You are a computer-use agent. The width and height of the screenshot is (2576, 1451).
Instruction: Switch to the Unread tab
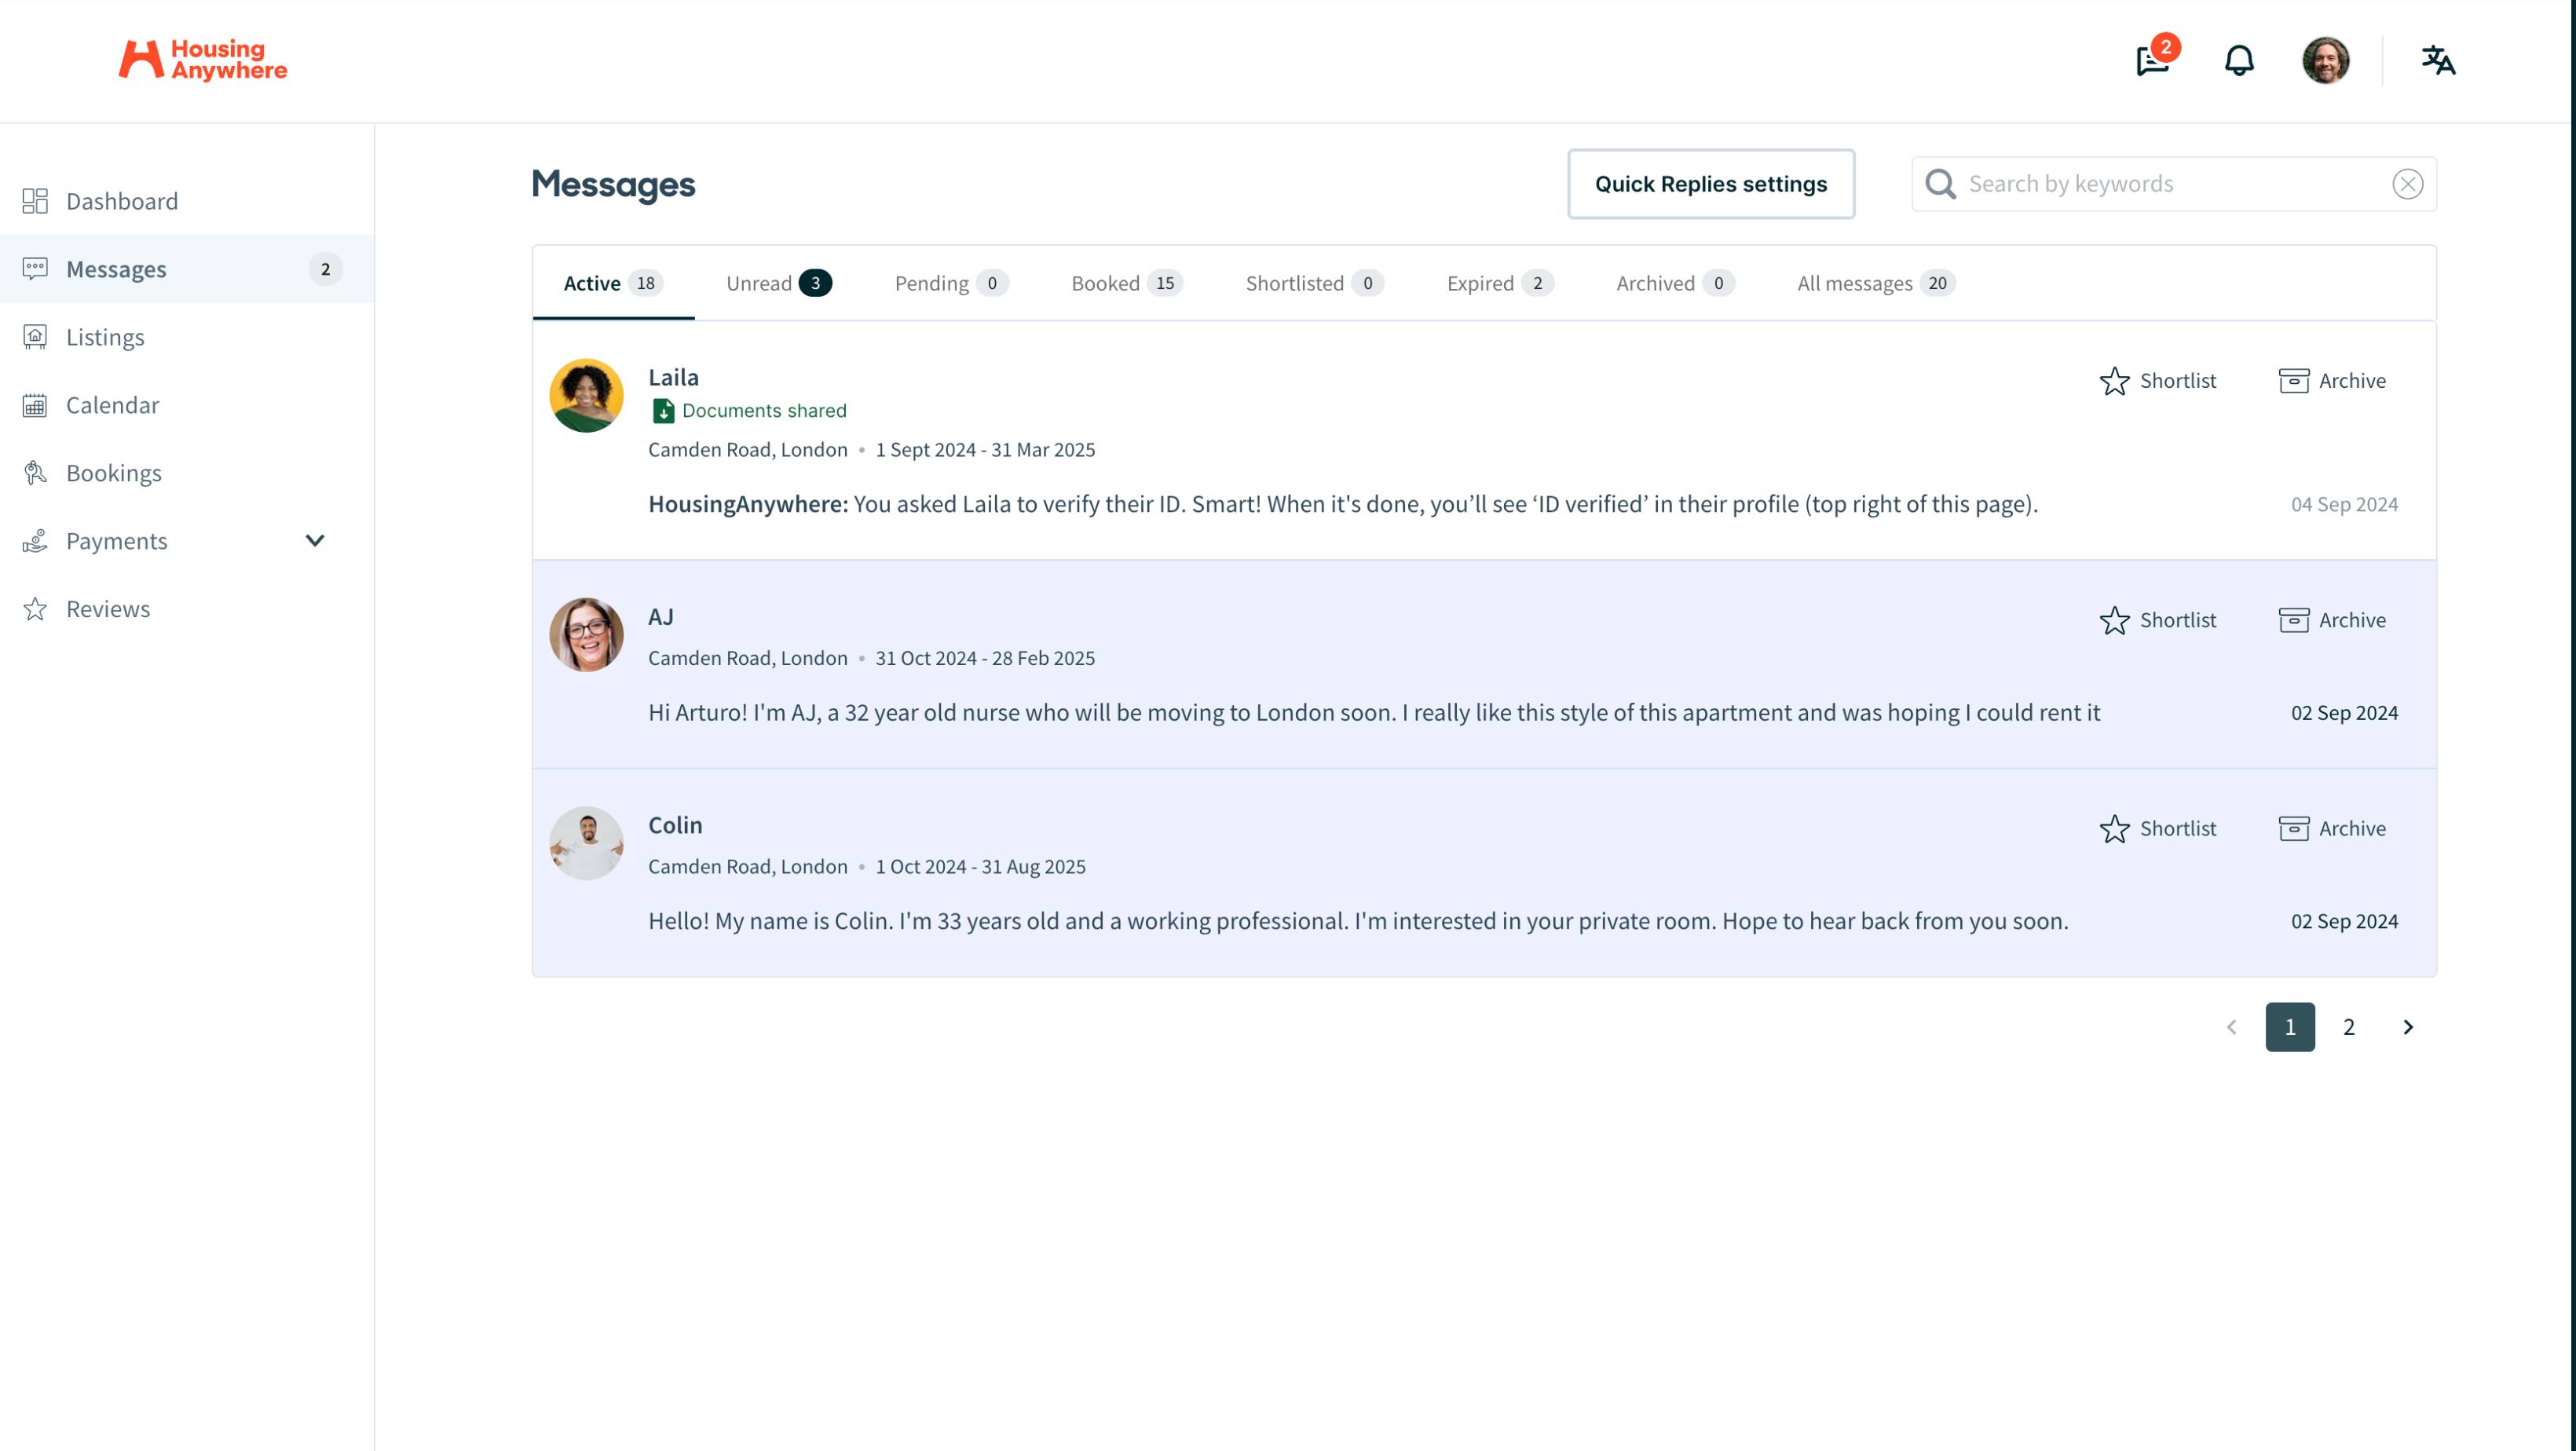778,283
